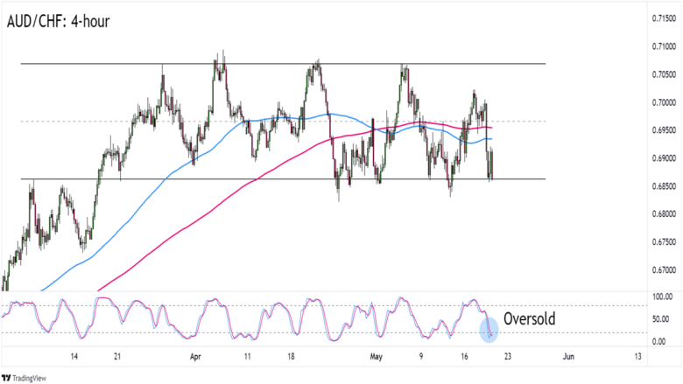The width and height of the screenshot is (683, 384).
Task: Click the blue oversold highlight circle
Action: (489, 330)
